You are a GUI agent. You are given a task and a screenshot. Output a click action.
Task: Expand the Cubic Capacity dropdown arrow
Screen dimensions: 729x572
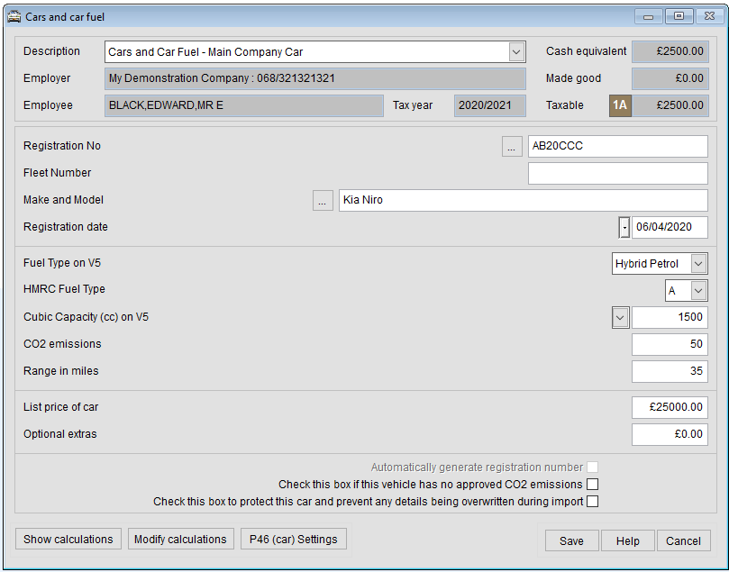click(x=620, y=317)
